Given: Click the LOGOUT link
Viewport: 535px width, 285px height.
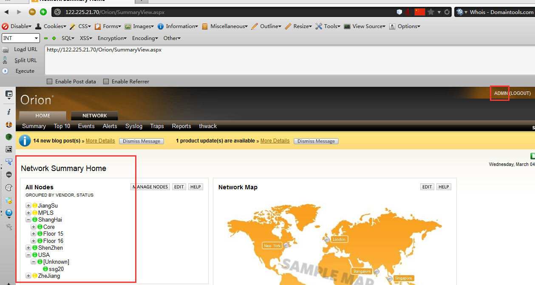Looking at the screenshot, I should coord(520,93).
